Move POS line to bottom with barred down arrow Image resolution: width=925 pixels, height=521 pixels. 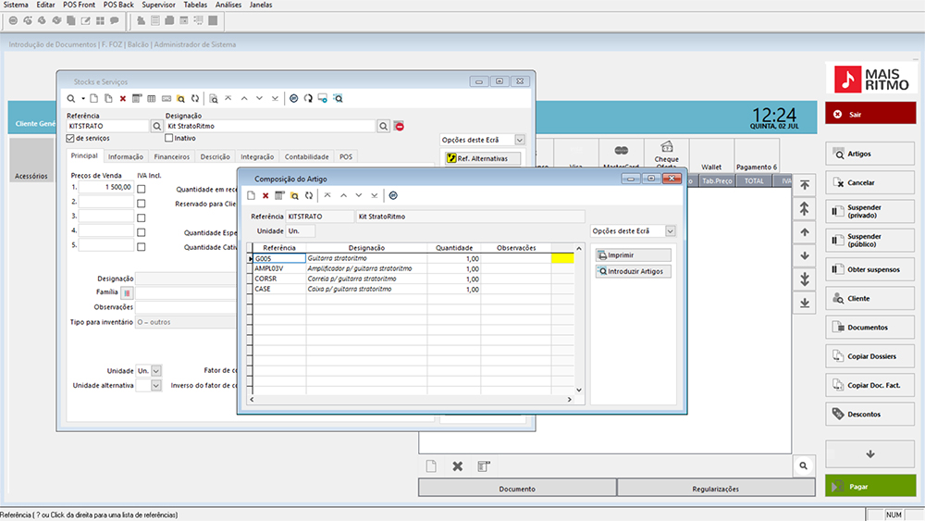click(805, 304)
